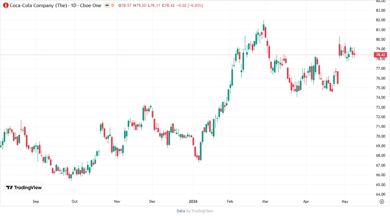Click the 70.00 price axis label
390x216 pixels.
[380, 136]
